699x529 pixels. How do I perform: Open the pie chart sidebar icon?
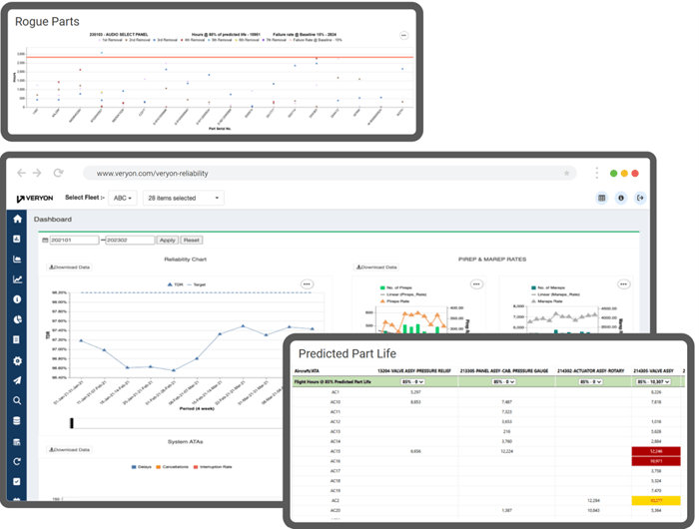[x=17, y=319]
